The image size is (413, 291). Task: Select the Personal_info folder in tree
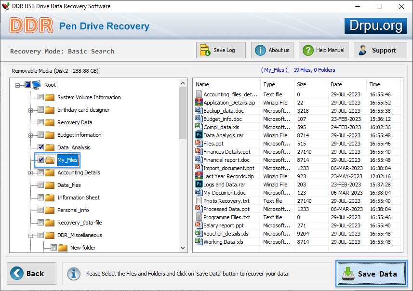pyautogui.click(x=73, y=210)
